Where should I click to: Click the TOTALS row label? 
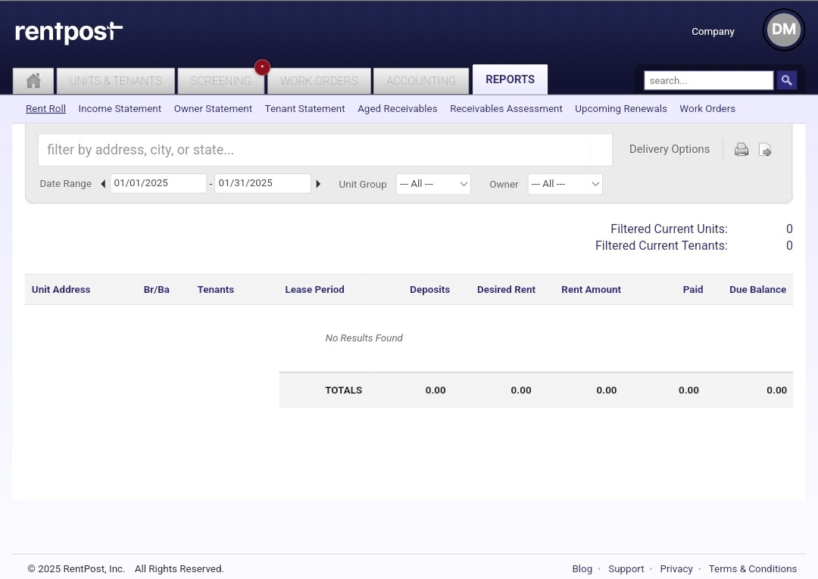[x=343, y=391]
